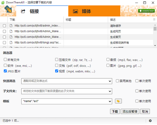Click the list scrollbar up arrow
157x125 pixels.
click(155, 25)
